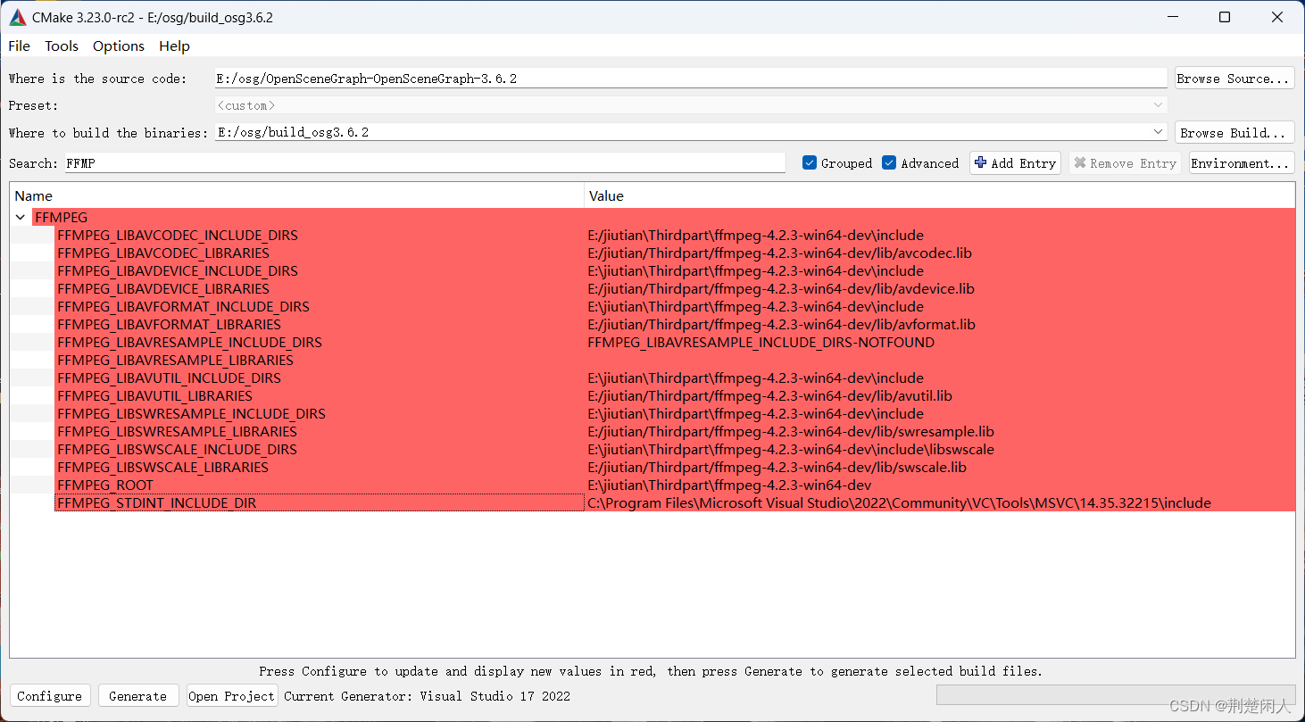Open the Help menu
This screenshot has height=722, width=1305.
[x=174, y=46]
